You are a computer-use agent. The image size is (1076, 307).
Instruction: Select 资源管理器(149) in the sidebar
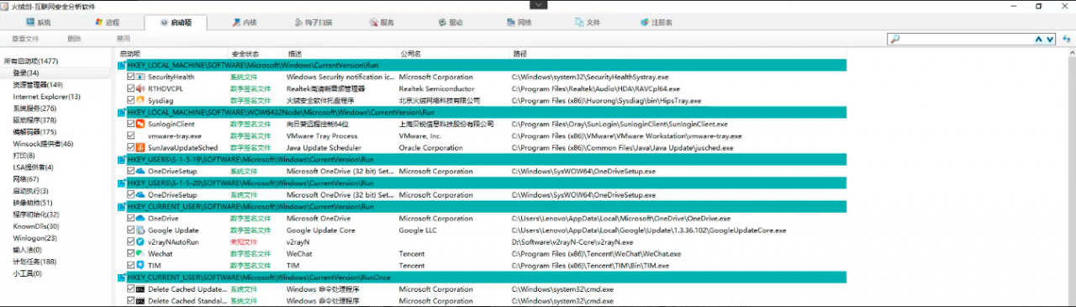click(38, 85)
